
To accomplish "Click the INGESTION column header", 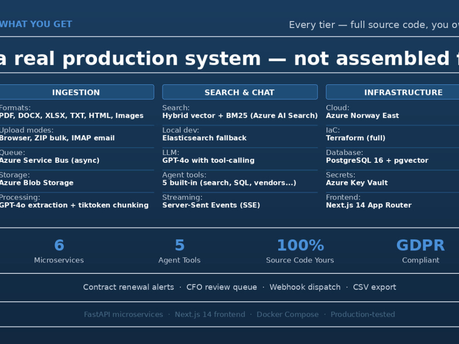I will [76, 92].
